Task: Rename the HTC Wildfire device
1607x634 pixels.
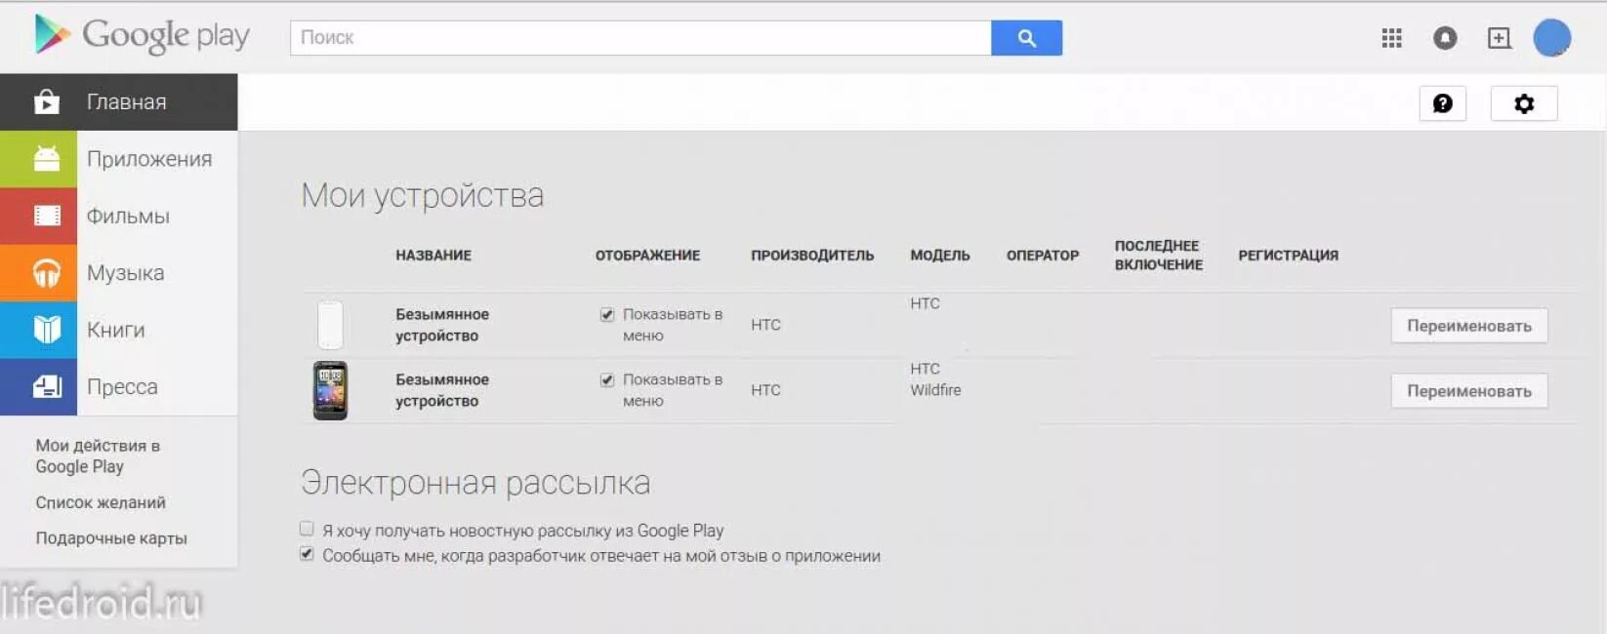Action: point(1468,391)
